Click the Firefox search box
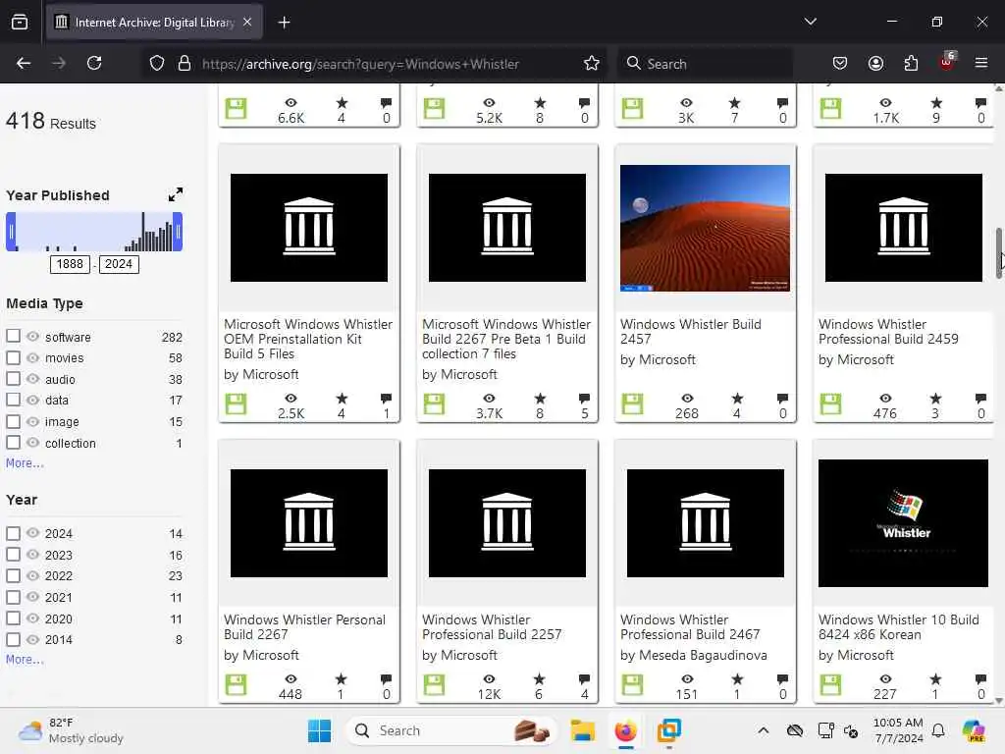The height and width of the screenshot is (754, 1005). pos(705,64)
